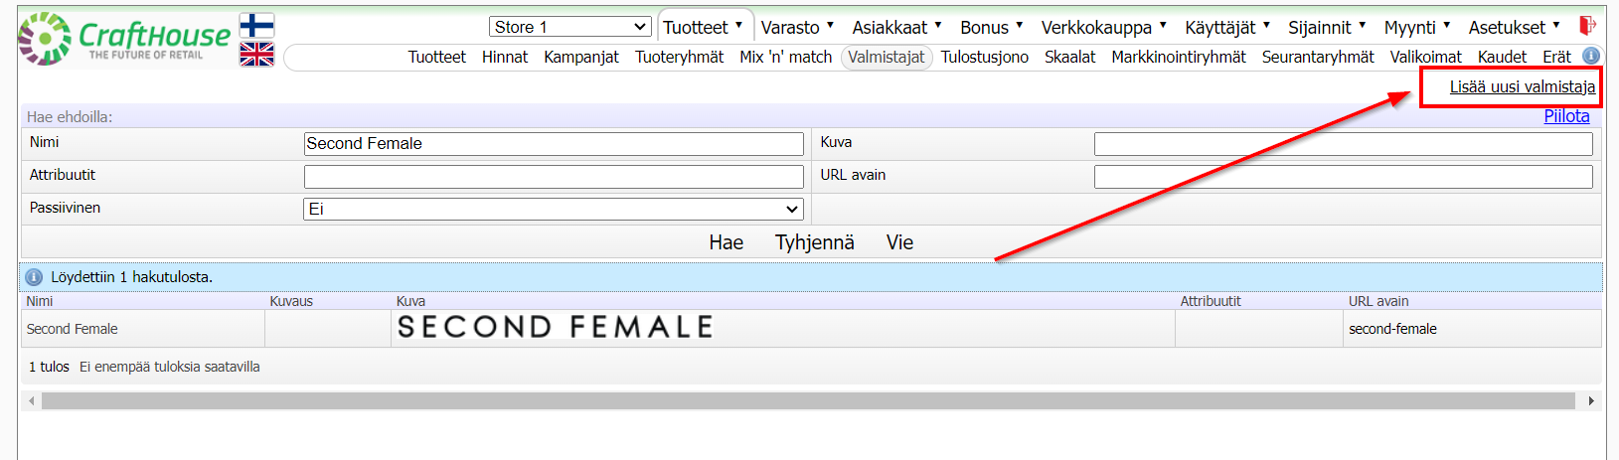Click the info icon in the results bar
Screen dimensions: 1619x460
[34, 277]
